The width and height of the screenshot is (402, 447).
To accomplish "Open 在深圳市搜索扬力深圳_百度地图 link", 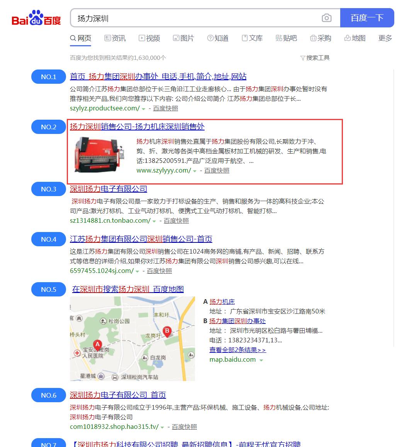I will [x=128, y=289].
